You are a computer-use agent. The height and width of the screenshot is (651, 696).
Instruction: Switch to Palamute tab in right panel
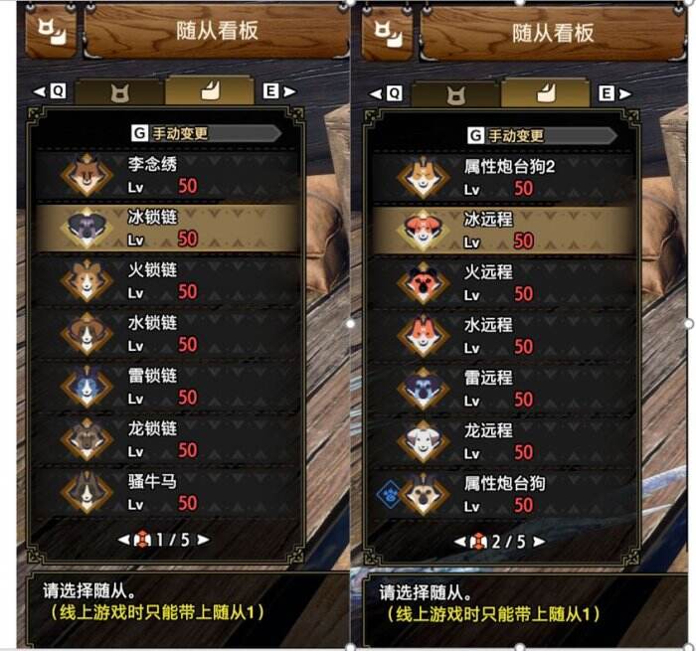click(546, 93)
